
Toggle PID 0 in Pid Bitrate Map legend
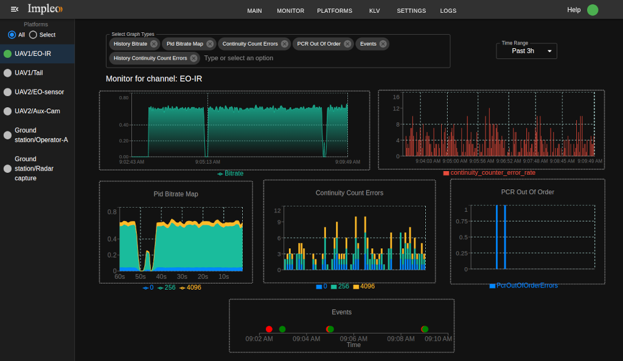click(x=148, y=287)
